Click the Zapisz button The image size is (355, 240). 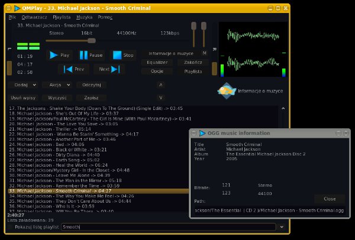pyautogui.click(x=92, y=98)
